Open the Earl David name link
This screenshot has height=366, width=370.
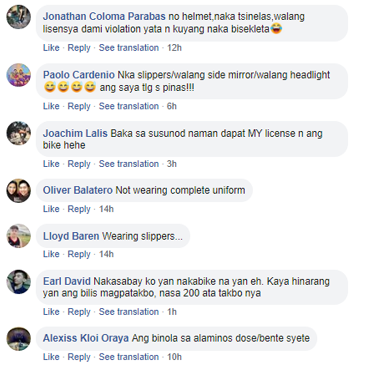pos(67,281)
